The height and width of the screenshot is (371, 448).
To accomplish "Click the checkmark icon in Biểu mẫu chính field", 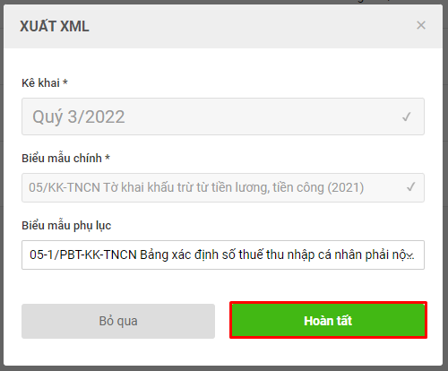I will 411,187.
